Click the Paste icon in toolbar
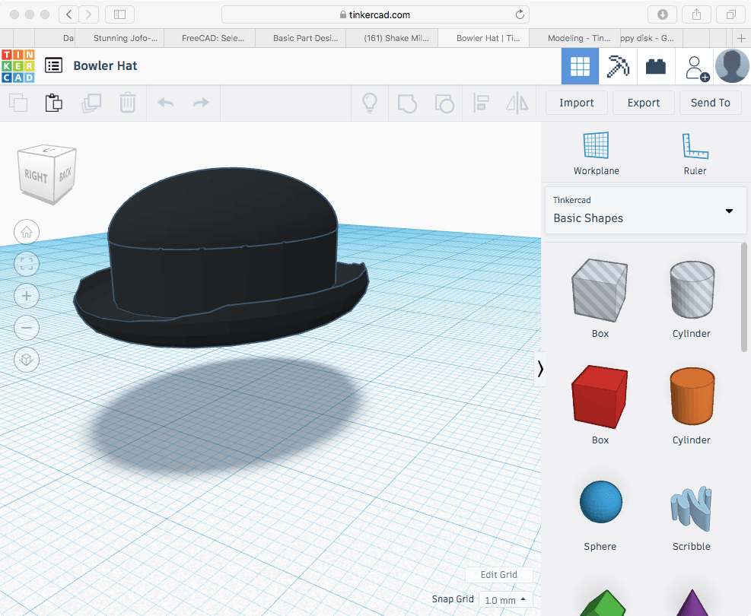Viewport: 751px width, 616px height. pos(53,103)
